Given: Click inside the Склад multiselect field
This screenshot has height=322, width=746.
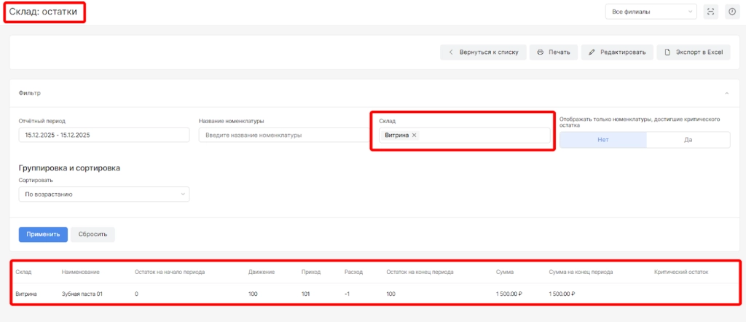Looking at the screenshot, I should click(481, 136).
